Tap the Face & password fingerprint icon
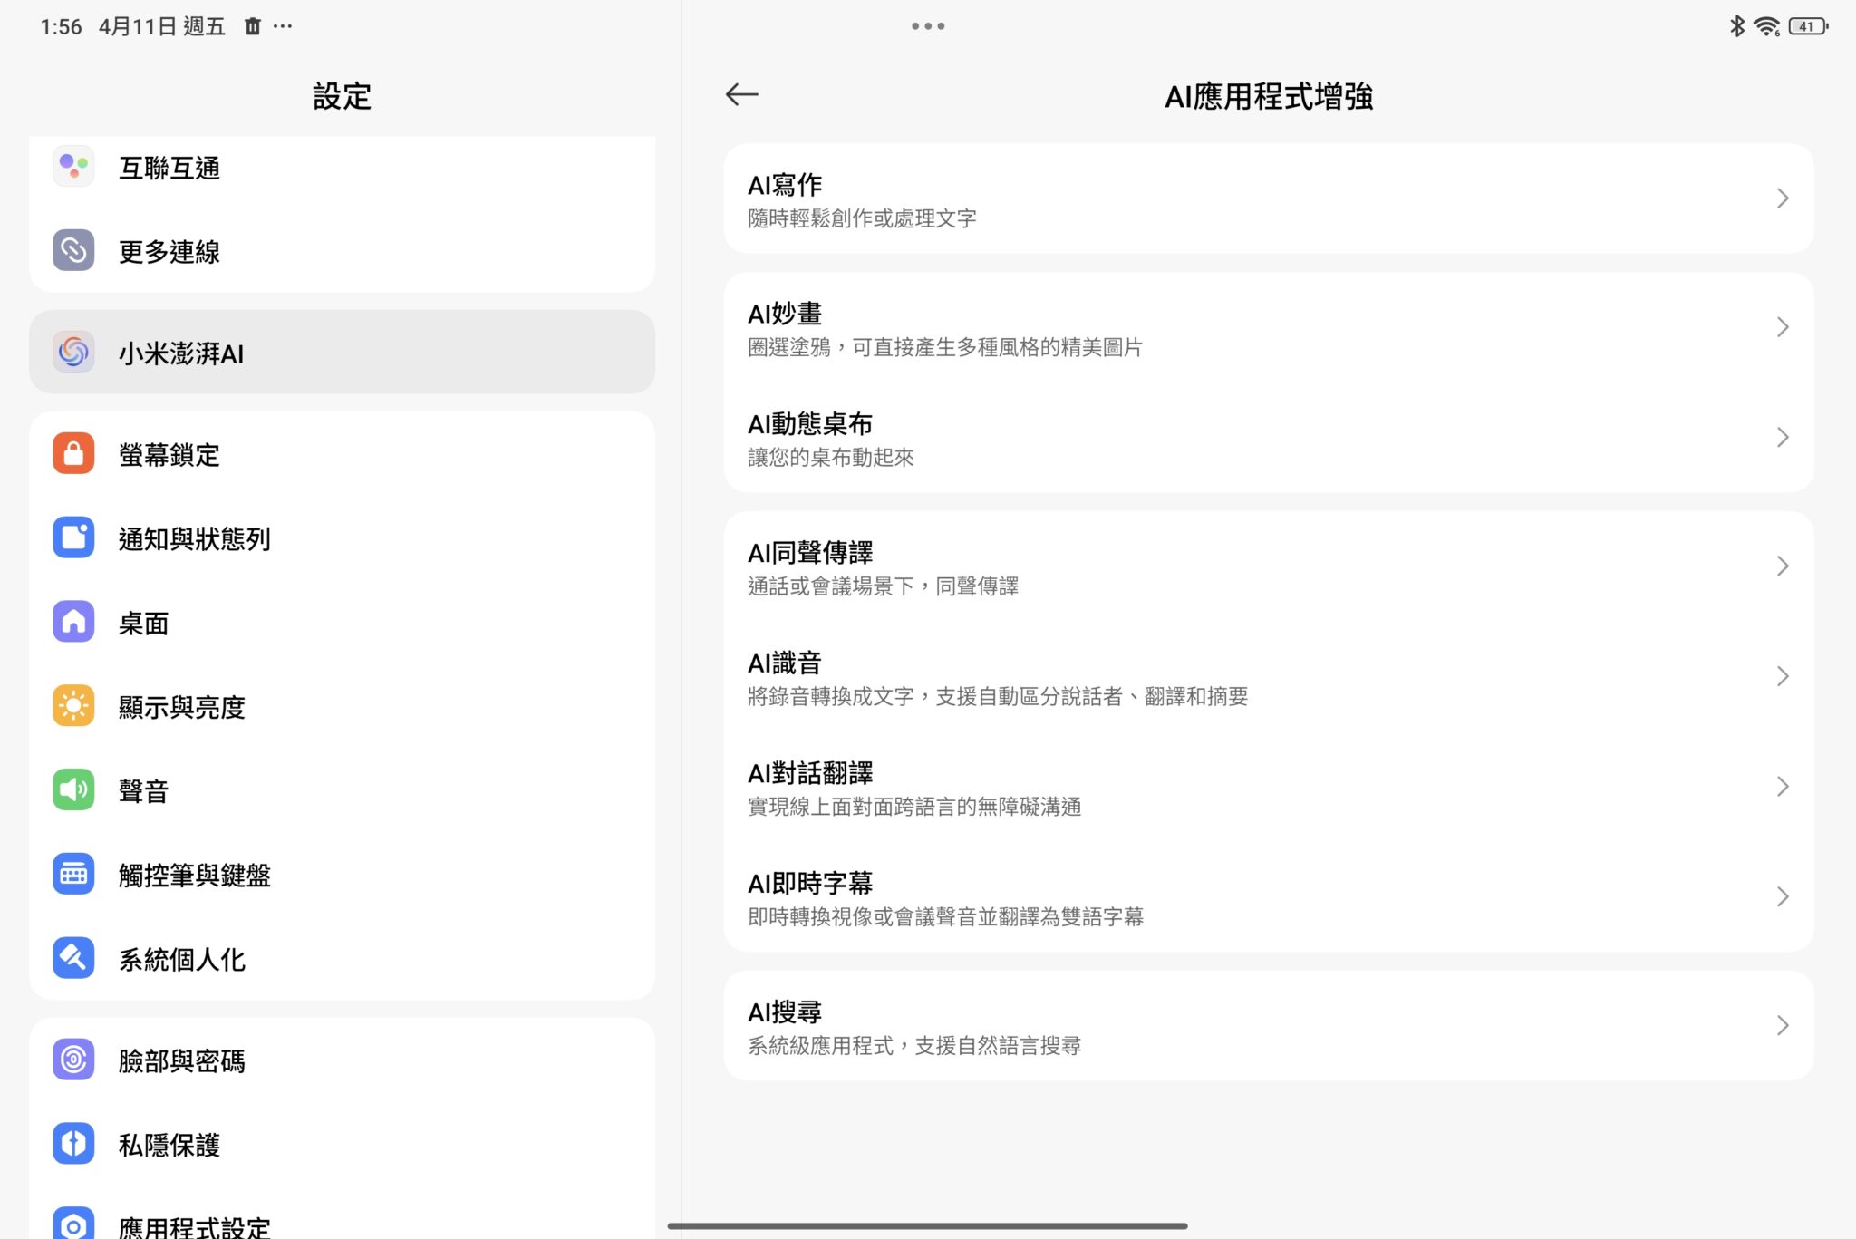This screenshot has width=1856, height=1239. tap(73, 1060)
